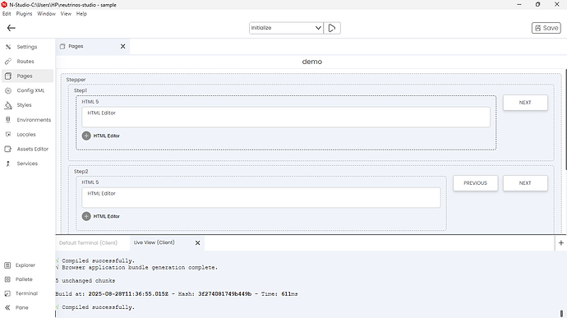Image resolution: width=567 pixels, height=318 pixels.
Task: Click the Explorer panel icon
Action: pyautogui.click(x=7, y=265)
